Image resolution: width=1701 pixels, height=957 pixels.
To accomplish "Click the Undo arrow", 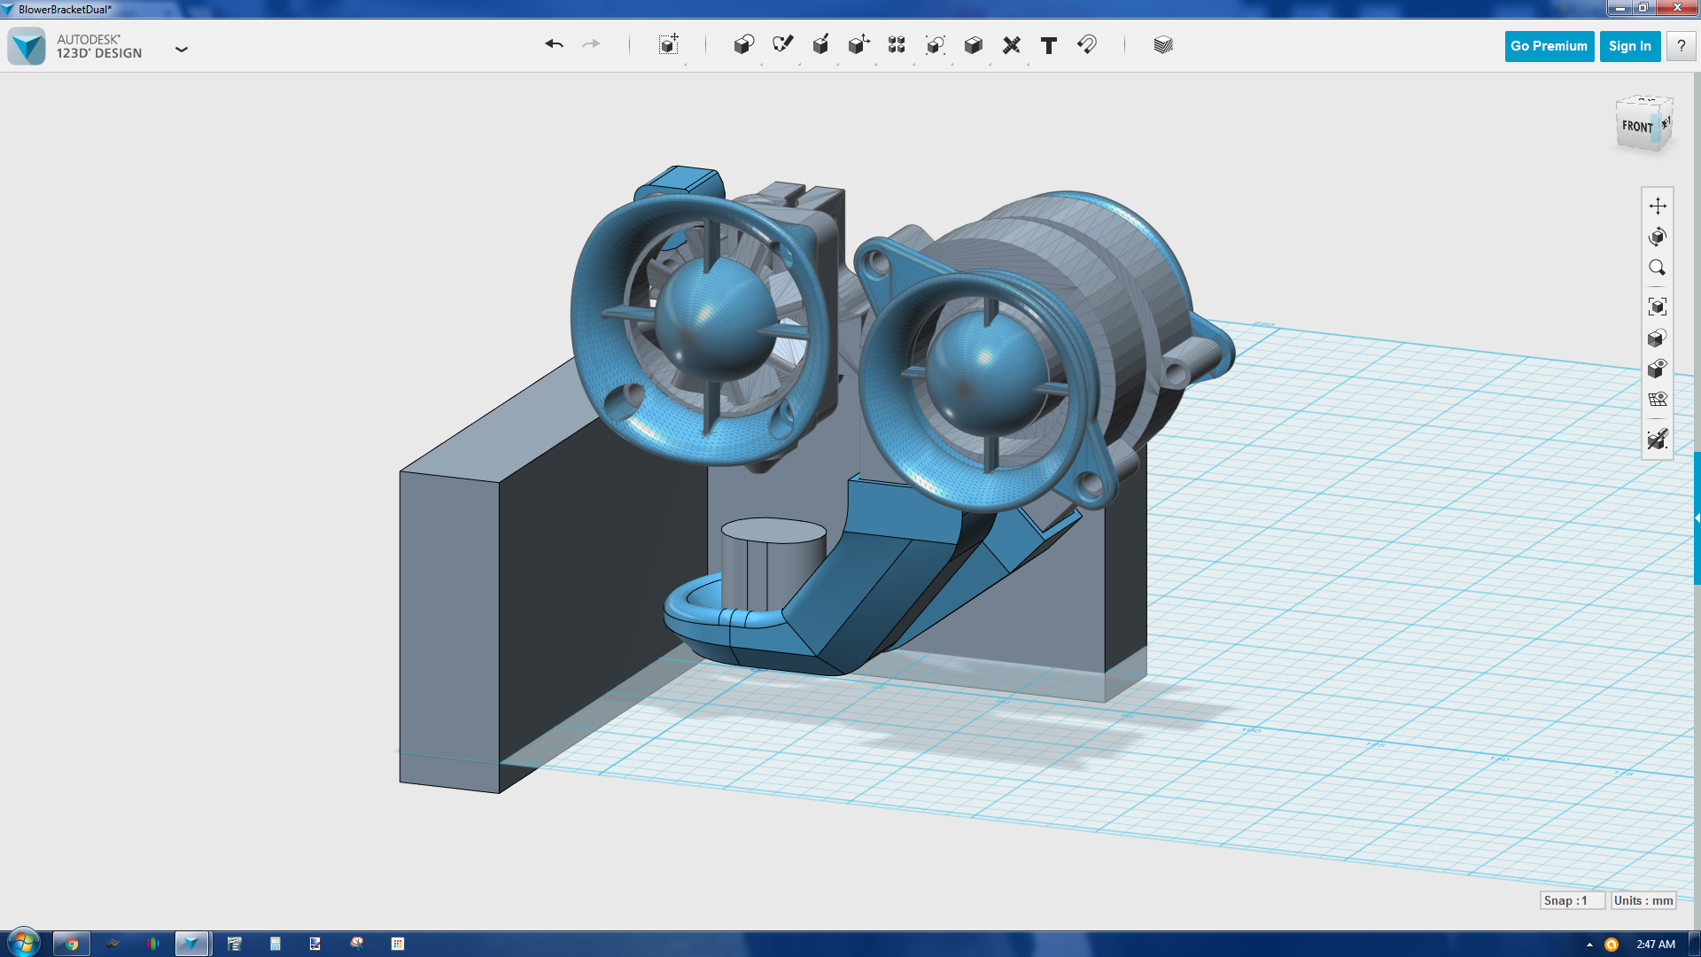I will click(x=554, y=44).
